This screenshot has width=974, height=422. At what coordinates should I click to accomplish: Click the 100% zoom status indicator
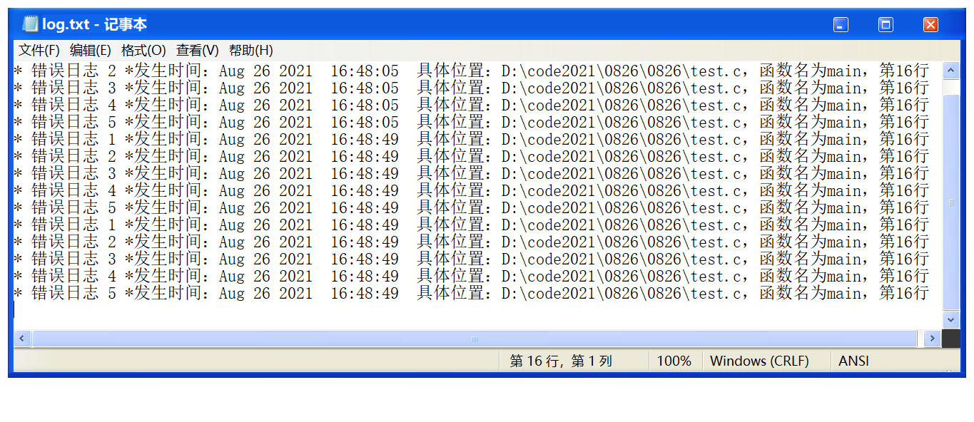pyautogui.click(x=674, y=361)
